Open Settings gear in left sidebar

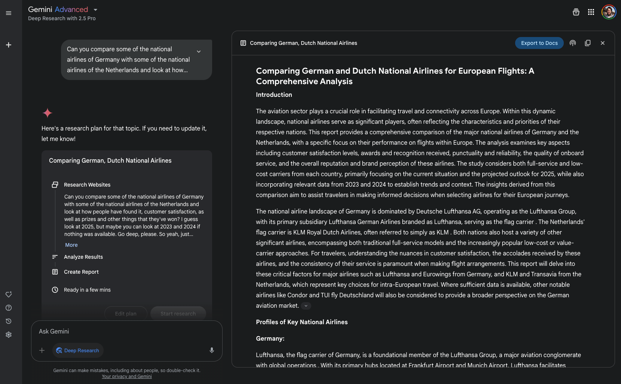pyautogui.click(x=9, y=335)
